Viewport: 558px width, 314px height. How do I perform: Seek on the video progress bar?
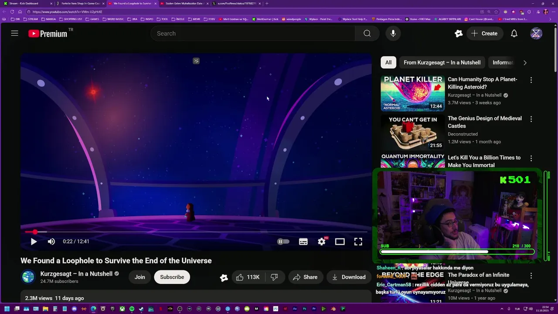tap(196, 232)
